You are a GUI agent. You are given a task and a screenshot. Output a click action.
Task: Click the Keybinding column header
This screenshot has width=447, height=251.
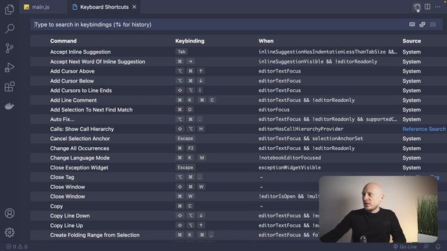190,40
